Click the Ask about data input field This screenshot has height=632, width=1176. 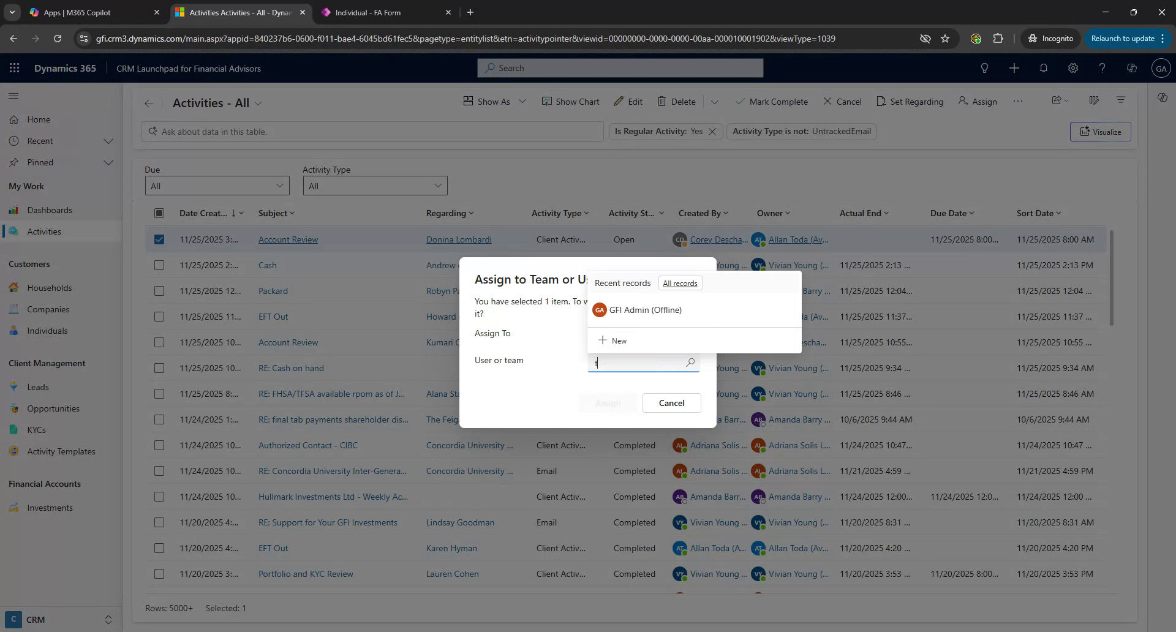tap(372, 131)
